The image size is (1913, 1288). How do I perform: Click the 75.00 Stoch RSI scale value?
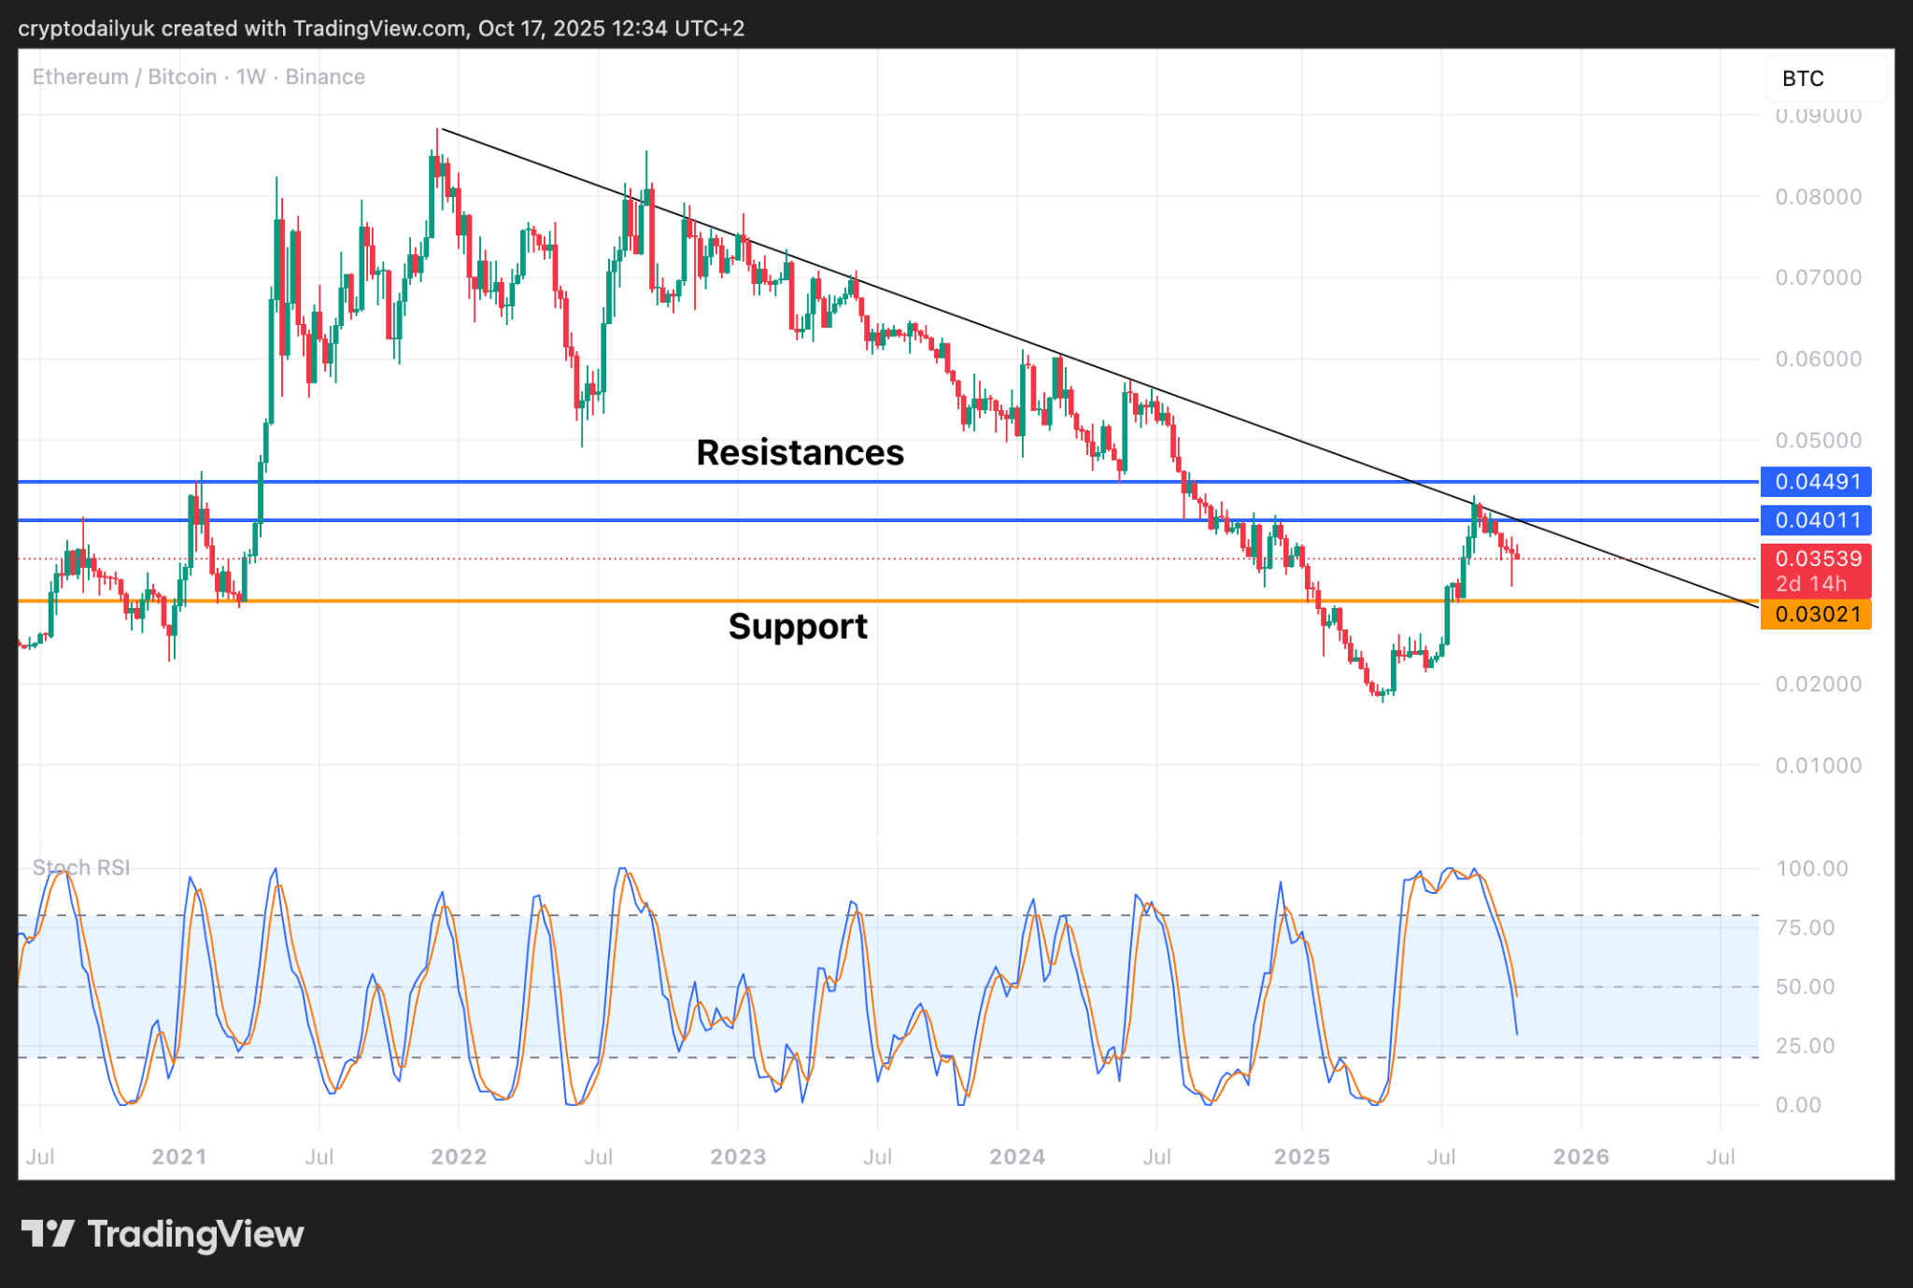1805,927
